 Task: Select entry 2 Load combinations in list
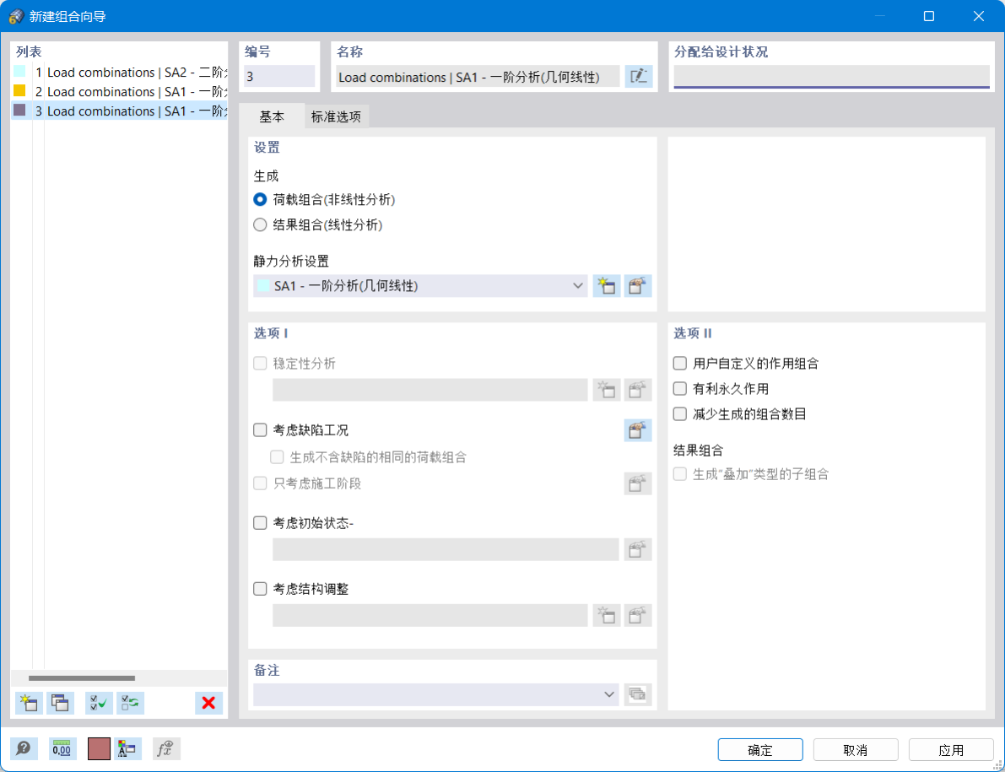118,91
